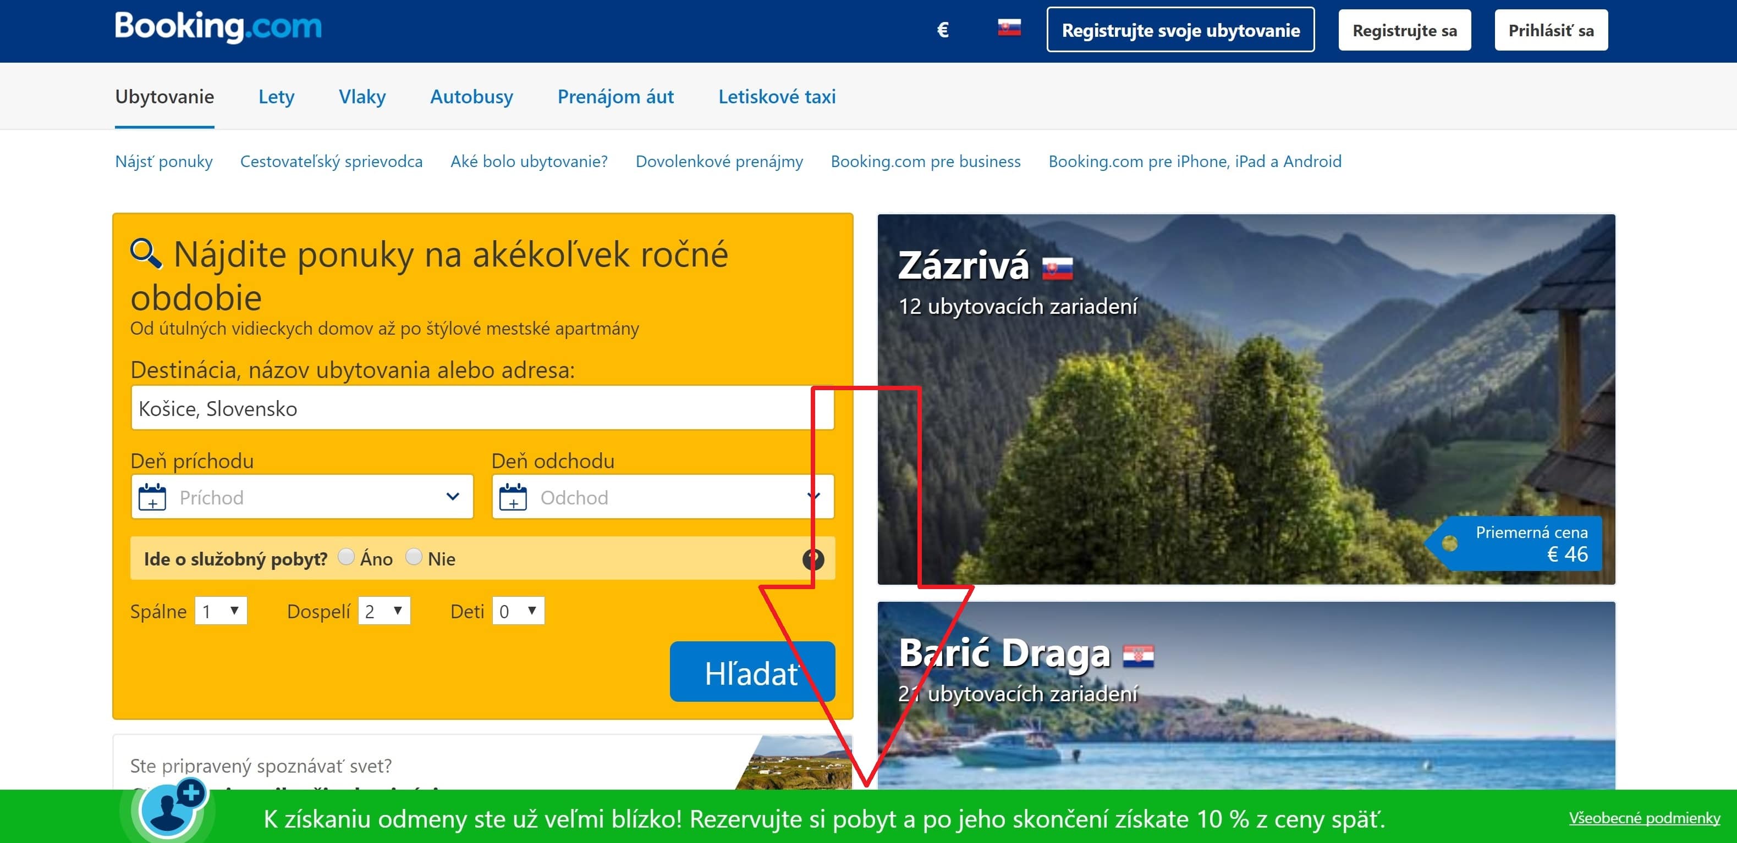The image size is (1737, 843).
Task: Click the help question mark icon for business stay
Action: pyautogui.click(x=813, y=559)
